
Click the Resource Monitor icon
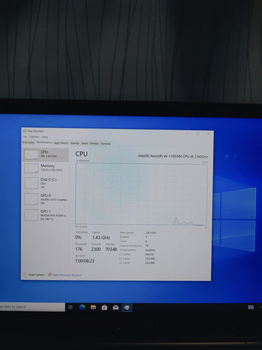[50, 275]
